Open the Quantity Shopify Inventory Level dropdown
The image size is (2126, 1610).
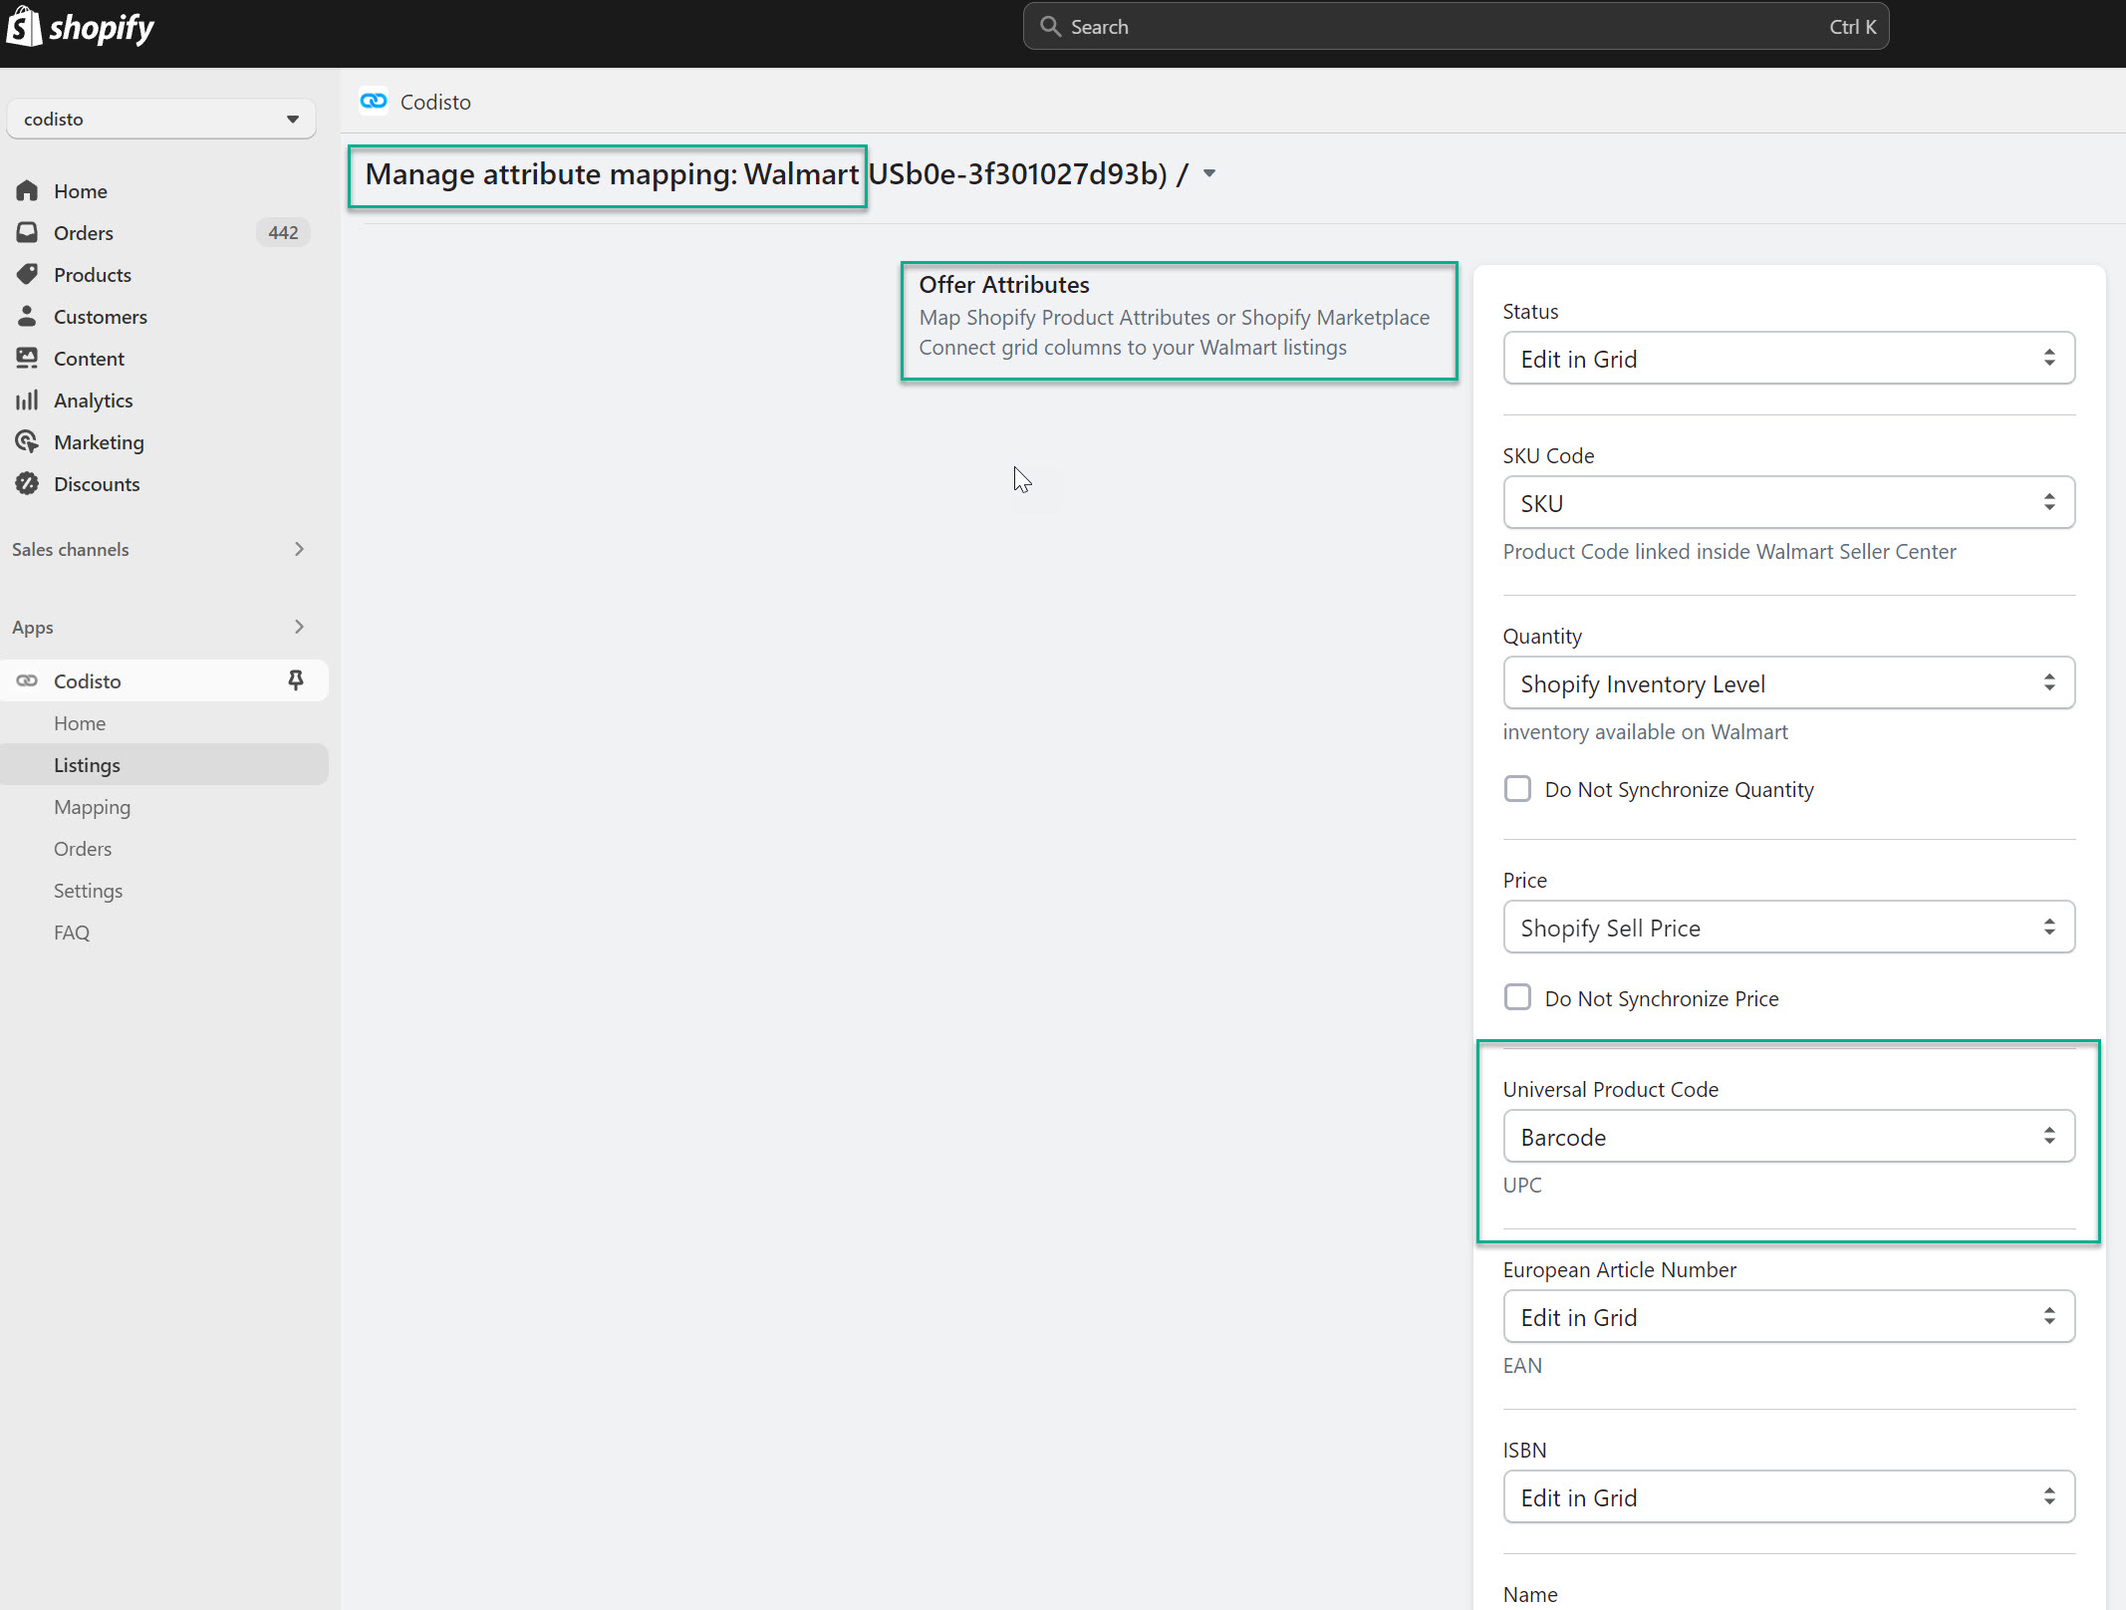point(1788,682)
